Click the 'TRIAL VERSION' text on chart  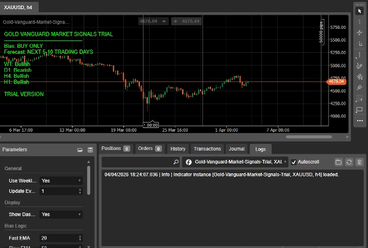(24, 94)
